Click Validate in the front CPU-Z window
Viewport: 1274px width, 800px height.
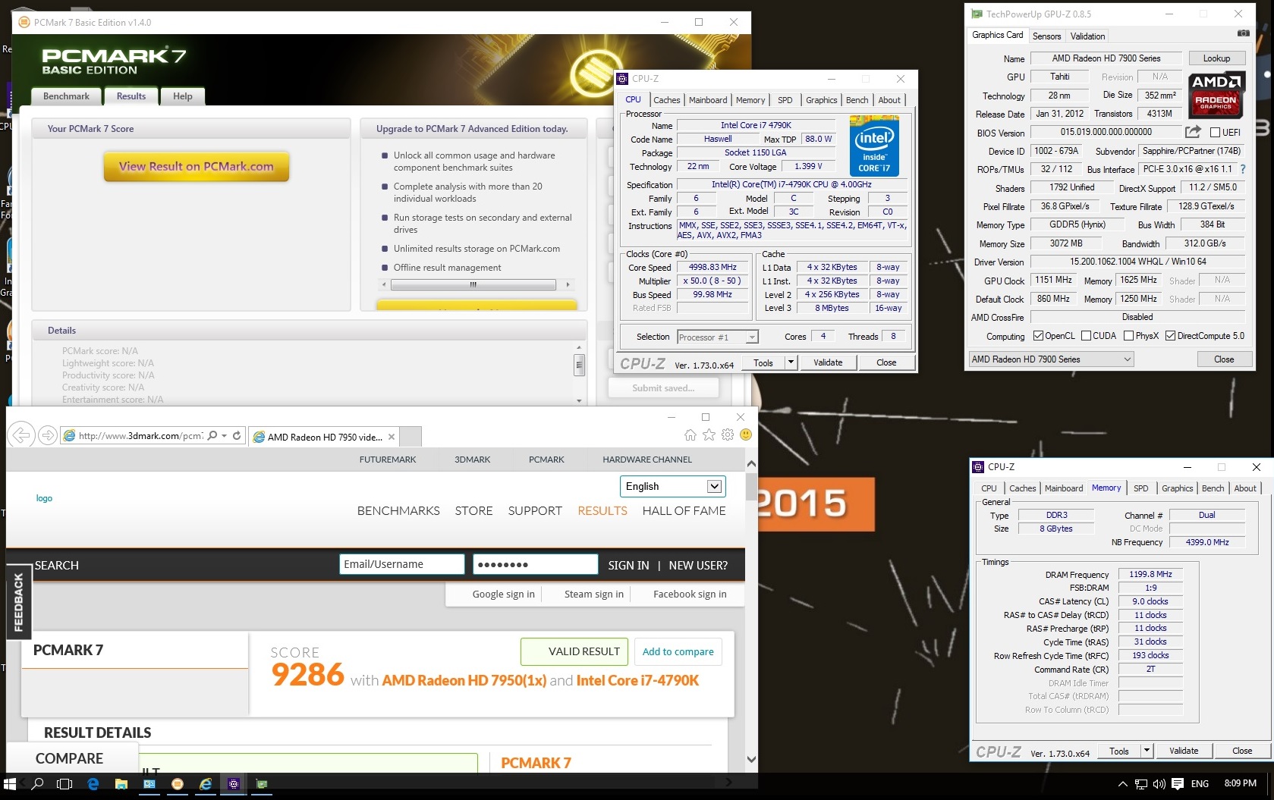[828, 362]
